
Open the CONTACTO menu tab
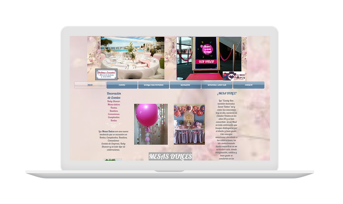(249, 85)
